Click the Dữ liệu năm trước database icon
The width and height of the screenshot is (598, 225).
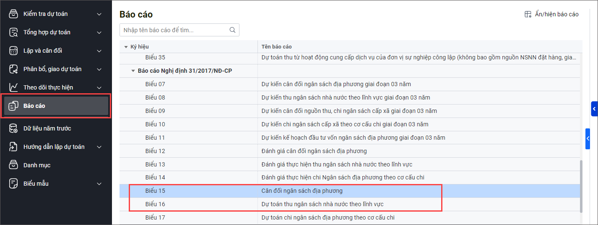coord(14,128)
